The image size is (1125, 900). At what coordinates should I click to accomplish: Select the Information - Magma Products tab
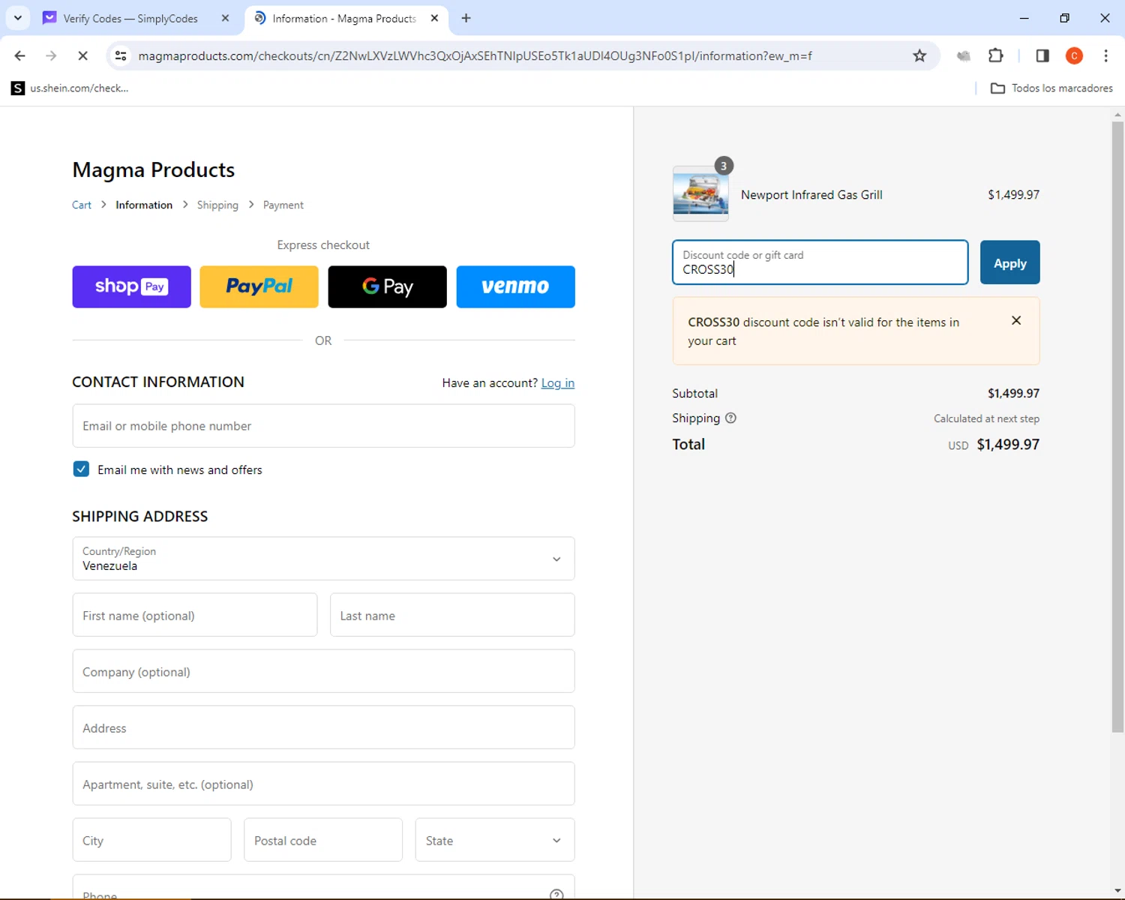pos(344,18)
